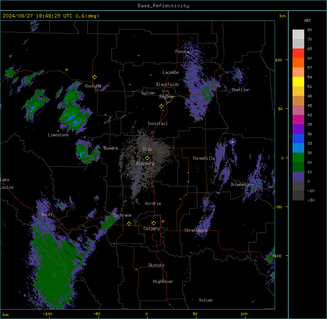327x319 pixels.
Task: Click the Stettler city label
Action: click(x=241, y=90)
